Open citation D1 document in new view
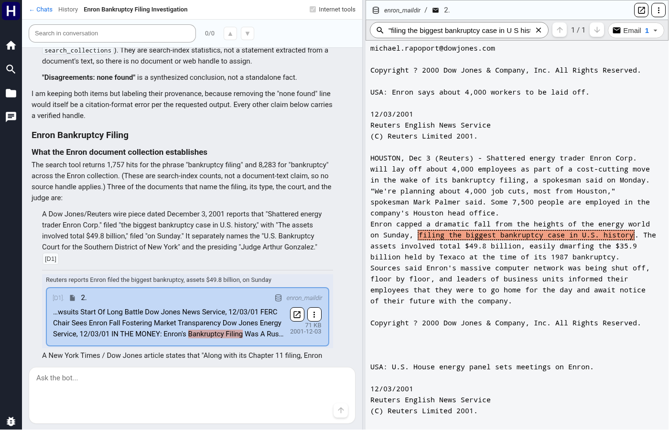Screen dimensions: 669x430 tap(297, 314)
